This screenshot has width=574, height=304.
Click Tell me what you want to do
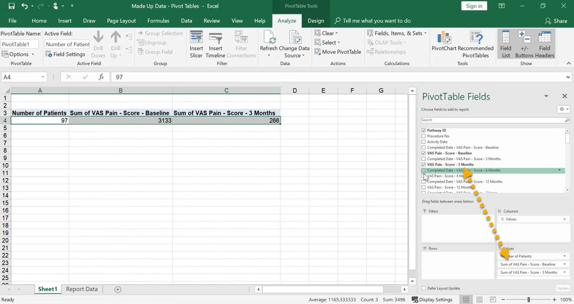tap(372, 21)
